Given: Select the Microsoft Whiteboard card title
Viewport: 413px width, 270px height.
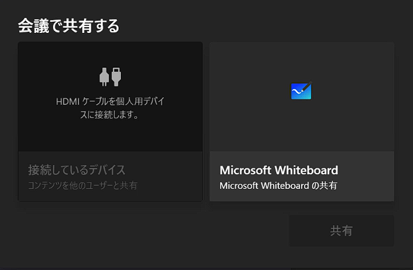Looking at the screenshot, I should (x=279, y=170).
